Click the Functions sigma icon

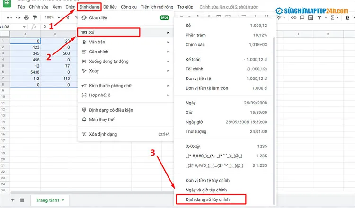click(x=332, y=17)
